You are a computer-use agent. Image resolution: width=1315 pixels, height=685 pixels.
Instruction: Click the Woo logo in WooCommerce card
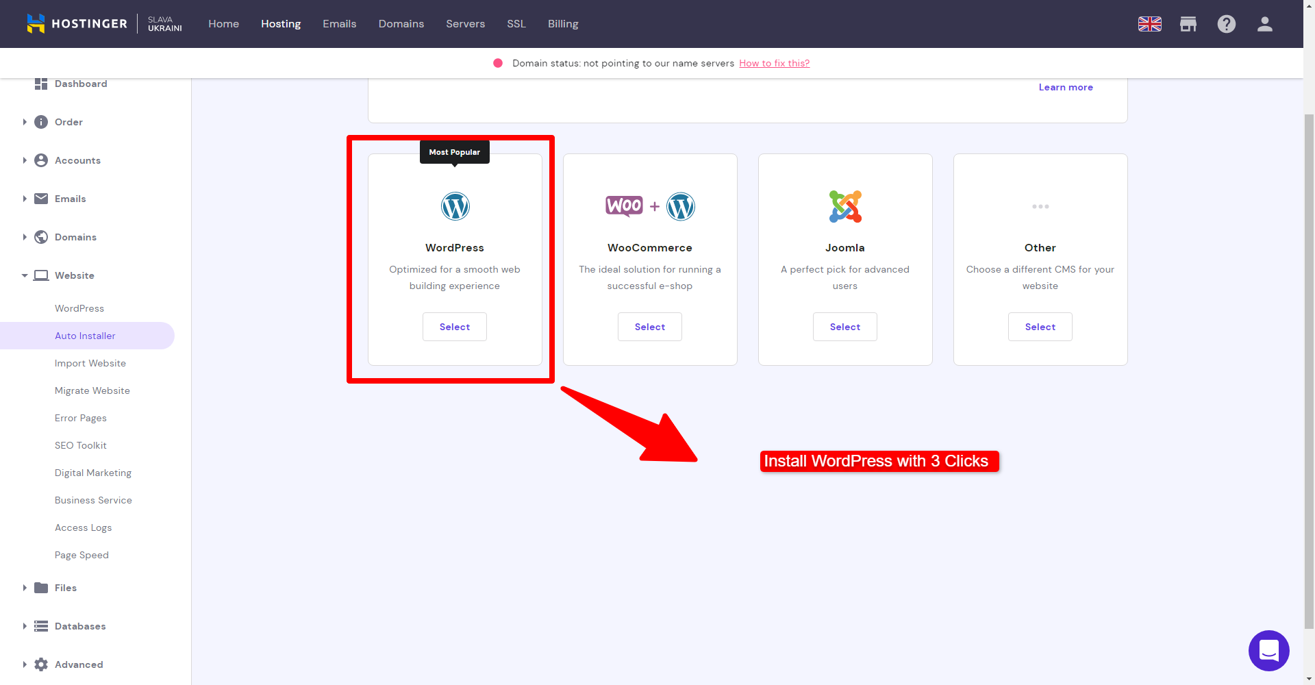click(624, 206)
